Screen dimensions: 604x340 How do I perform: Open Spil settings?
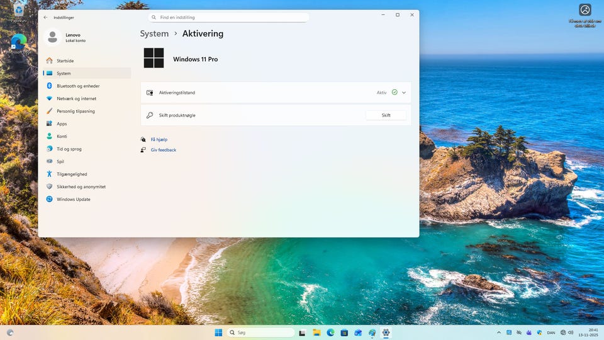87,162
